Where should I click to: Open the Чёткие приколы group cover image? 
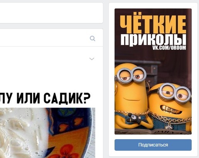153,72
